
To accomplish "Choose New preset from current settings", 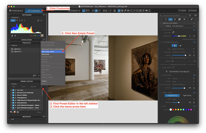I will tap(53, 49).
